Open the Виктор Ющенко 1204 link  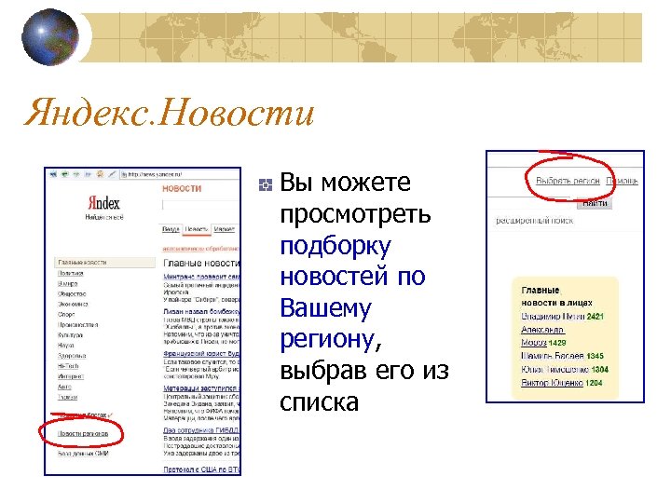pyautogui.click(x=561, y=383)
